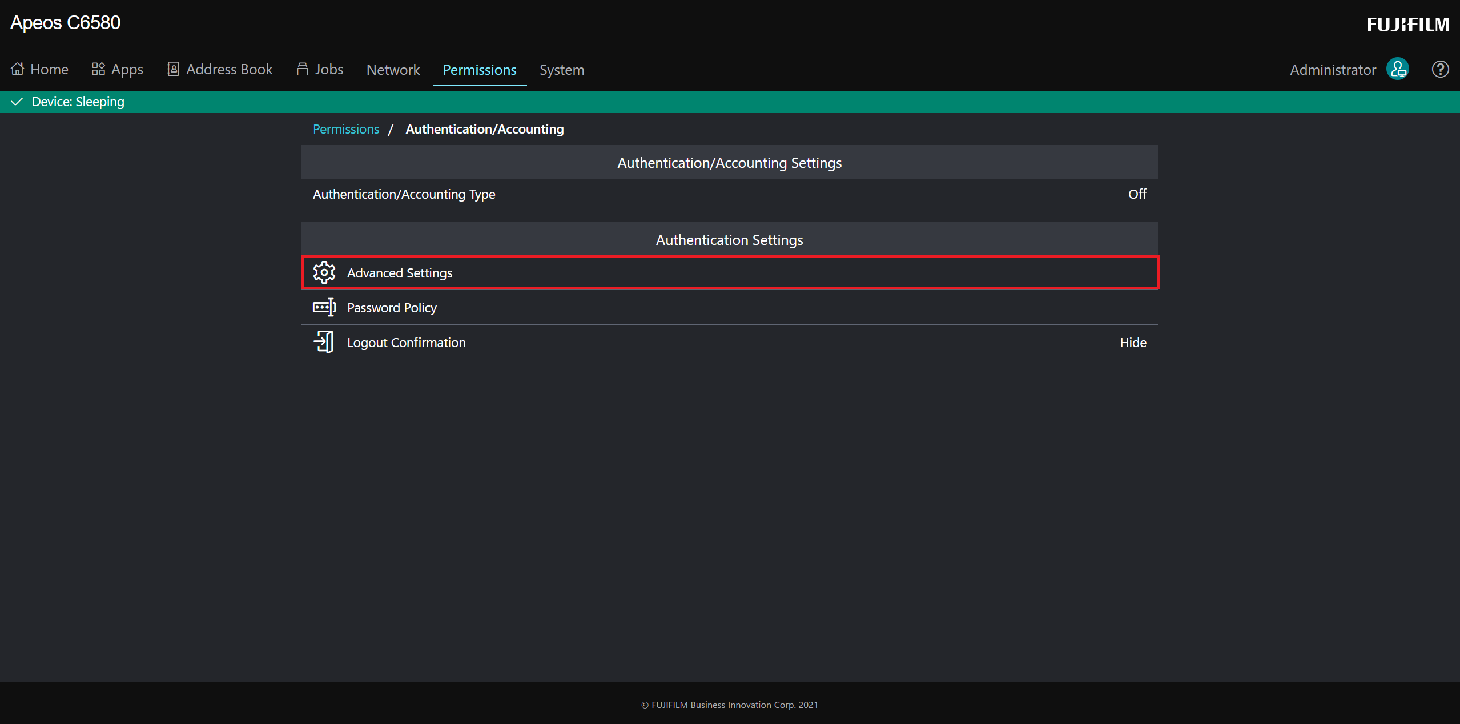Collapse the Device: Sleeping status chevron
The width and height of the screenshot is (1460, 724).
[17, 102]
